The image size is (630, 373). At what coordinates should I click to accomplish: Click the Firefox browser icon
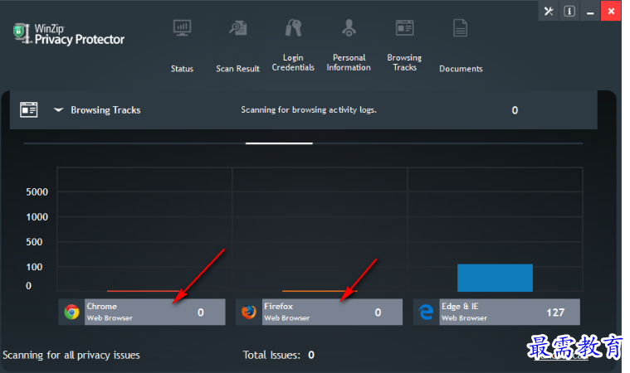(248, 312)
